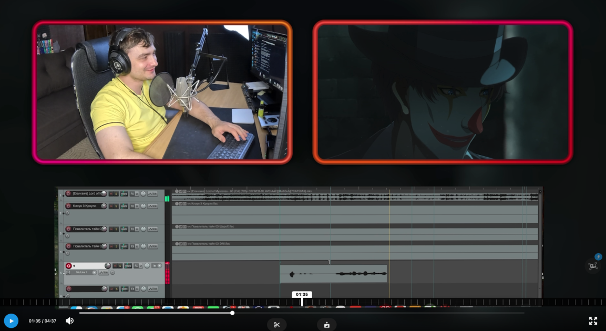
Task: Click the Trim envelope button on Клоун 3 Кроули
Action: [152, 206]
